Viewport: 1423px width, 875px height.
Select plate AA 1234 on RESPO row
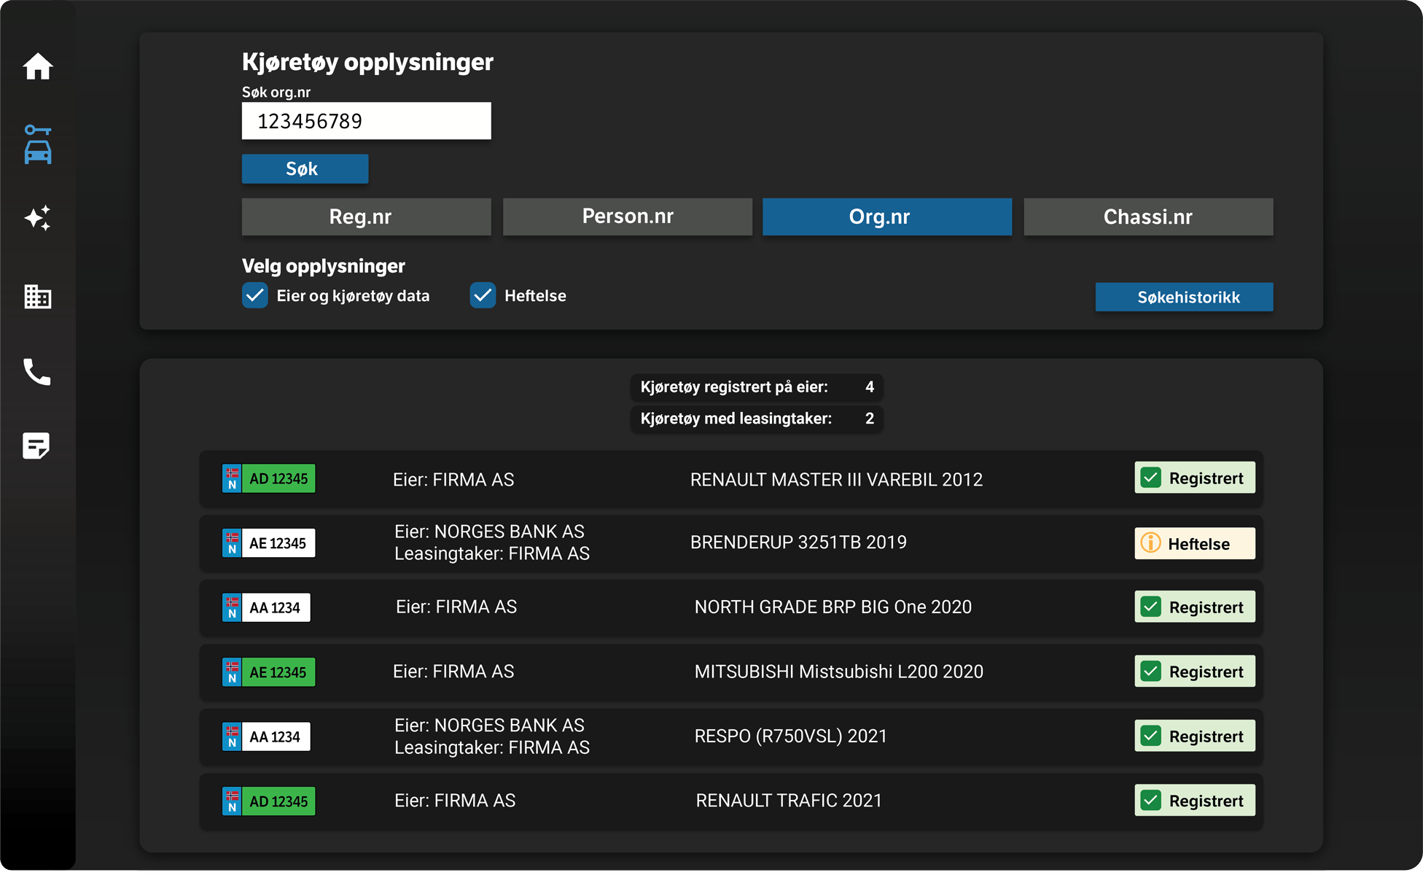tap(266, 736)
